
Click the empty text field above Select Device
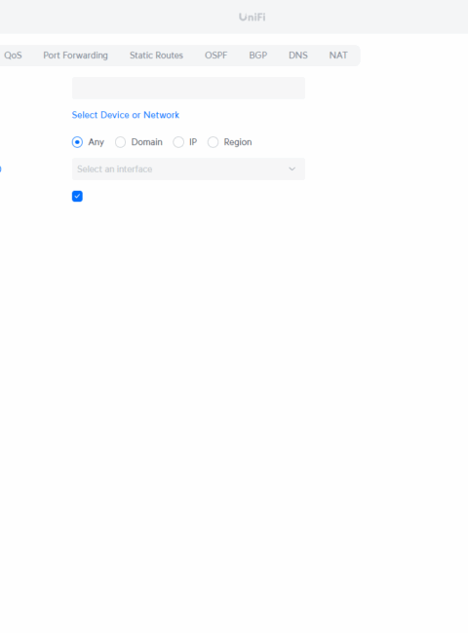(x=188, y=88)
